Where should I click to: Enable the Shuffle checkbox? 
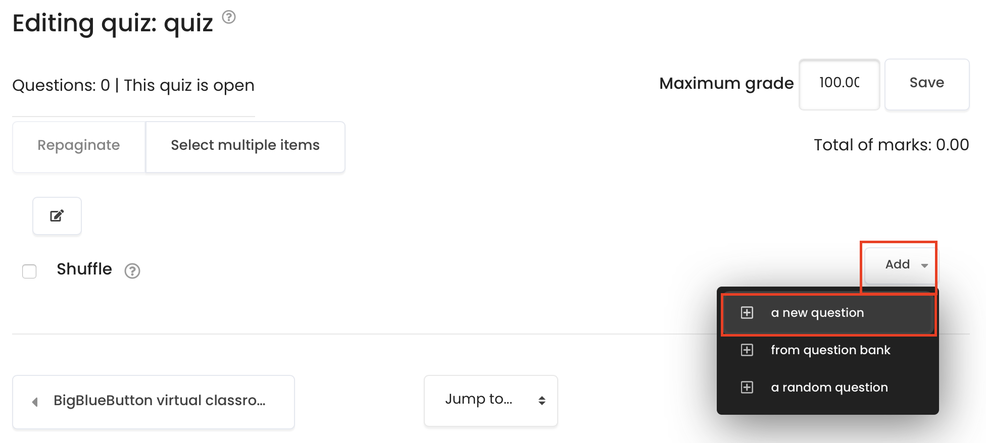click(29, 271)
